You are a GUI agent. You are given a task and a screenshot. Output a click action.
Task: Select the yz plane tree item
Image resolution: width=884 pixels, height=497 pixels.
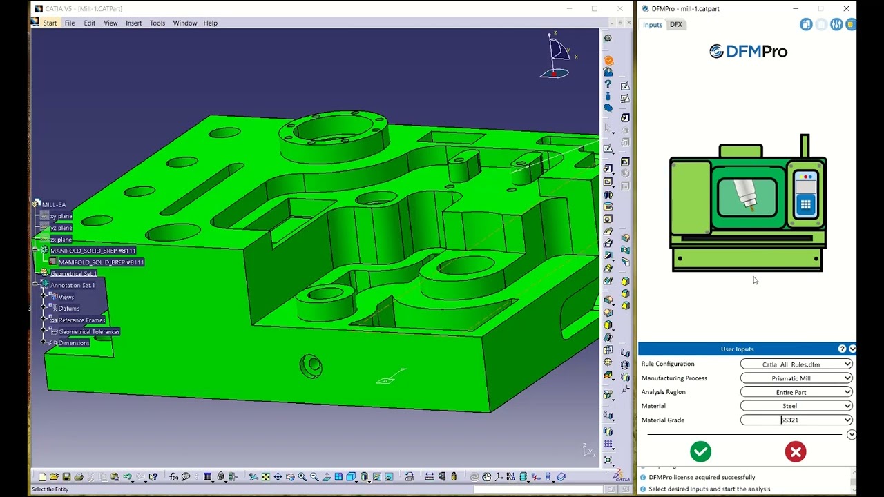point(61,228)
